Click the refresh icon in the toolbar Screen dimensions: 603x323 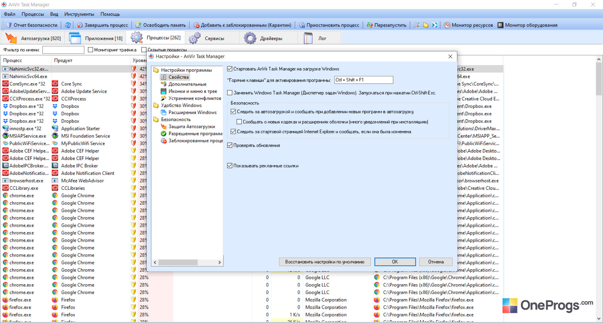click(x=68, y=25)
